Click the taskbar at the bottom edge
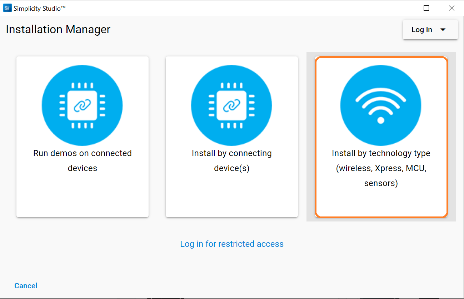 pyautogui.click(x=232, y=298)
